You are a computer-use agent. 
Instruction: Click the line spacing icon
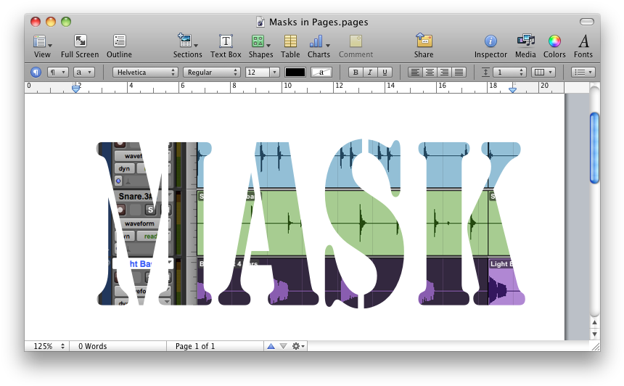(x=485, y=72)
